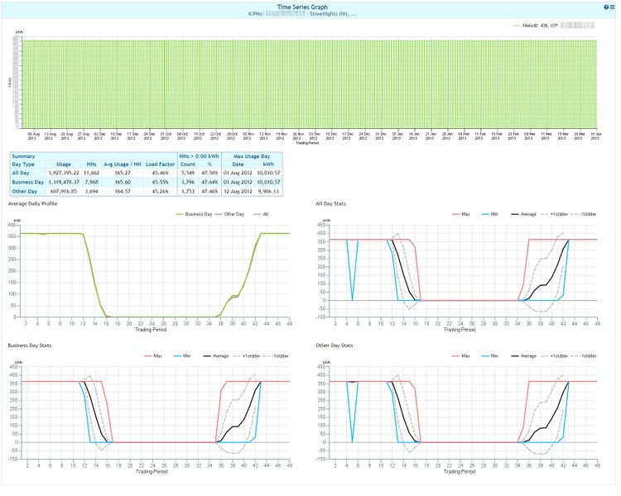The image size is (621, 496).
Task: Toggle the MeterID 436 series legend
Action: (554, 26)
